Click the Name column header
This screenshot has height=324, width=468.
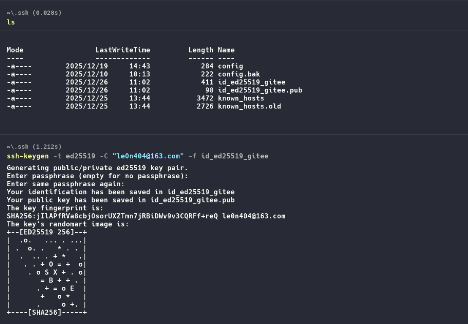tap(226, 50)
